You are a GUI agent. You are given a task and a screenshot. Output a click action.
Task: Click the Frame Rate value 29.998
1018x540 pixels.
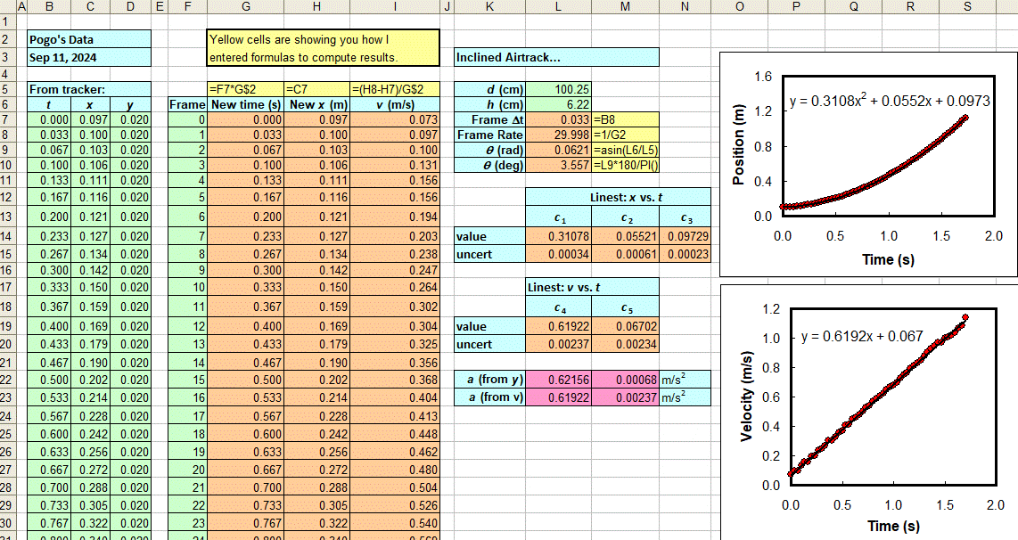pyautogui.click(x=558, y=135)
